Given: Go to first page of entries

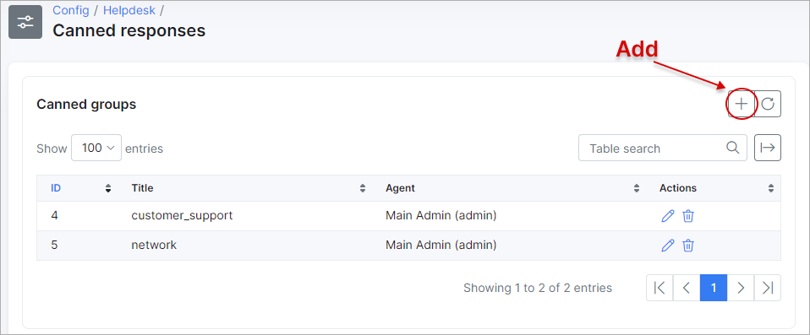Looking at the screenshot, I should [x=659, y=288].
